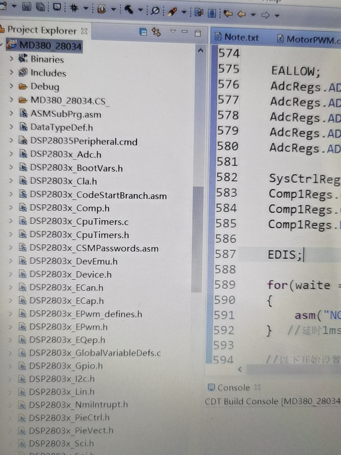The width and height of the screenshot is (341, 455).
Task: Open the flash pen tool dropdown arrow
Action: click(184, 13)
